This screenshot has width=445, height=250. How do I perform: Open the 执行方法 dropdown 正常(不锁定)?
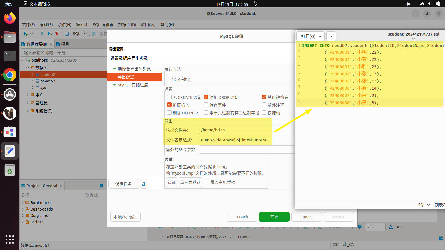pyautogui.click(x=230, y=79)
